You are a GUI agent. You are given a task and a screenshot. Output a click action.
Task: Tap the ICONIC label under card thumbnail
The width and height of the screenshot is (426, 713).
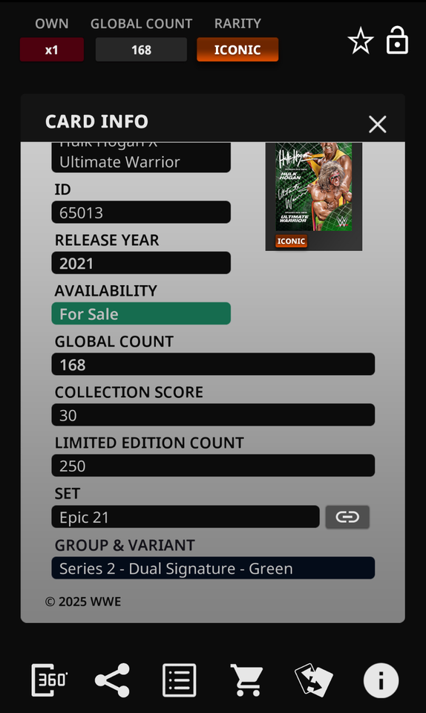(x=291, y=241)
